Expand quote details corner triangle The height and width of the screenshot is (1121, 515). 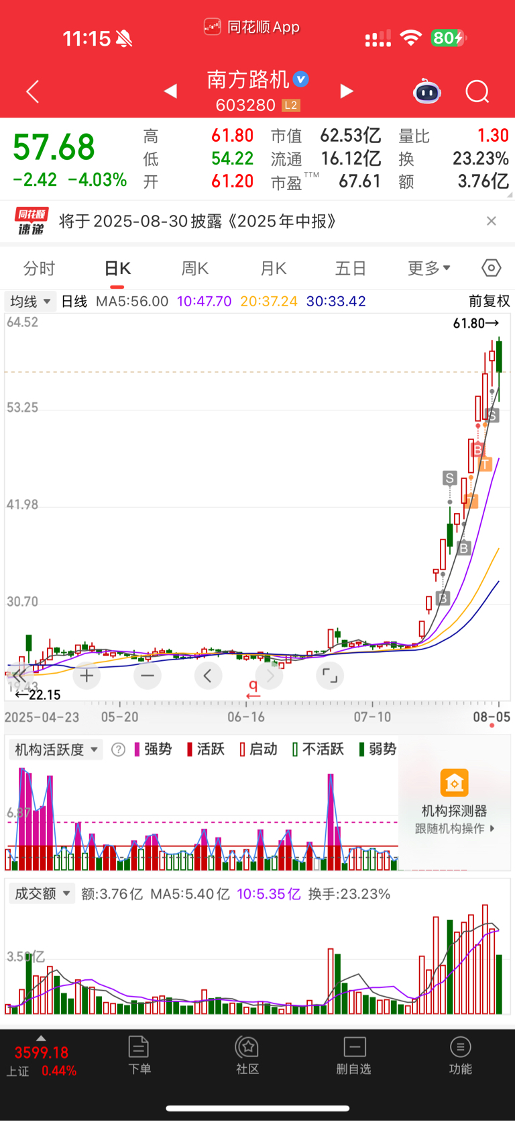tap(510, 195)
